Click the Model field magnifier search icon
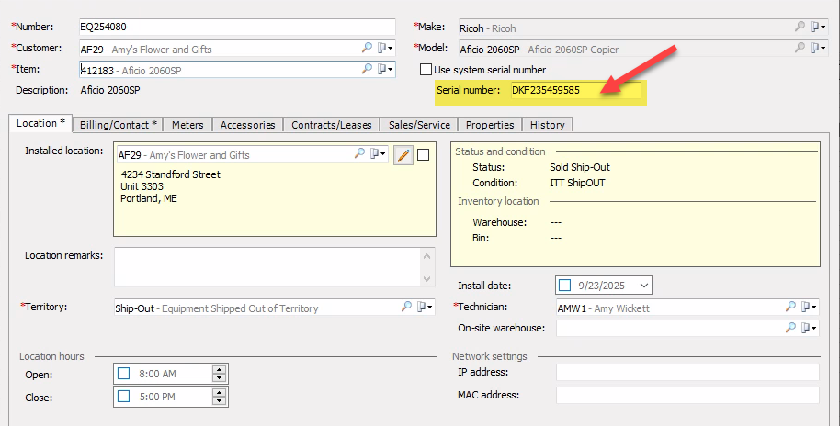This screenshot has width=840, height=426. pos(800,48)
